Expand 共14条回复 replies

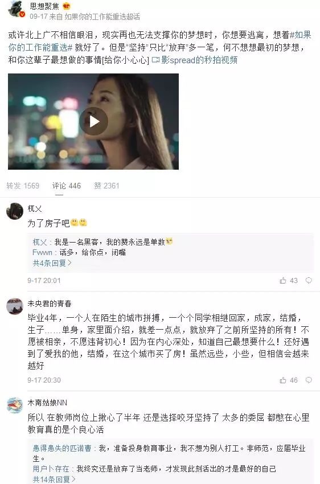(54, 479)
